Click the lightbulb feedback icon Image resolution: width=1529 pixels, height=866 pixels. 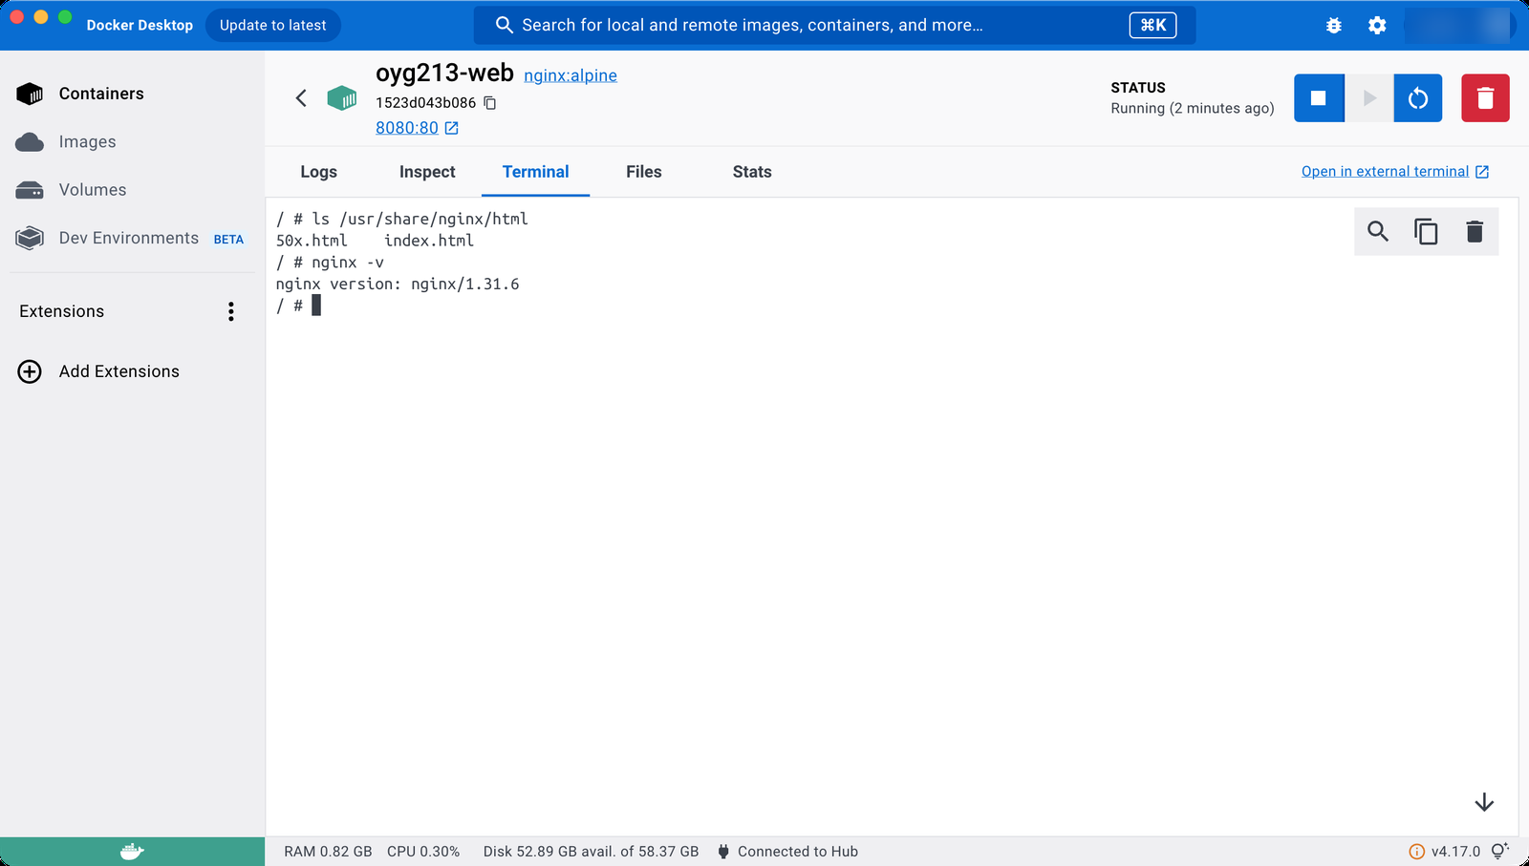click(x=1499, y=851)
